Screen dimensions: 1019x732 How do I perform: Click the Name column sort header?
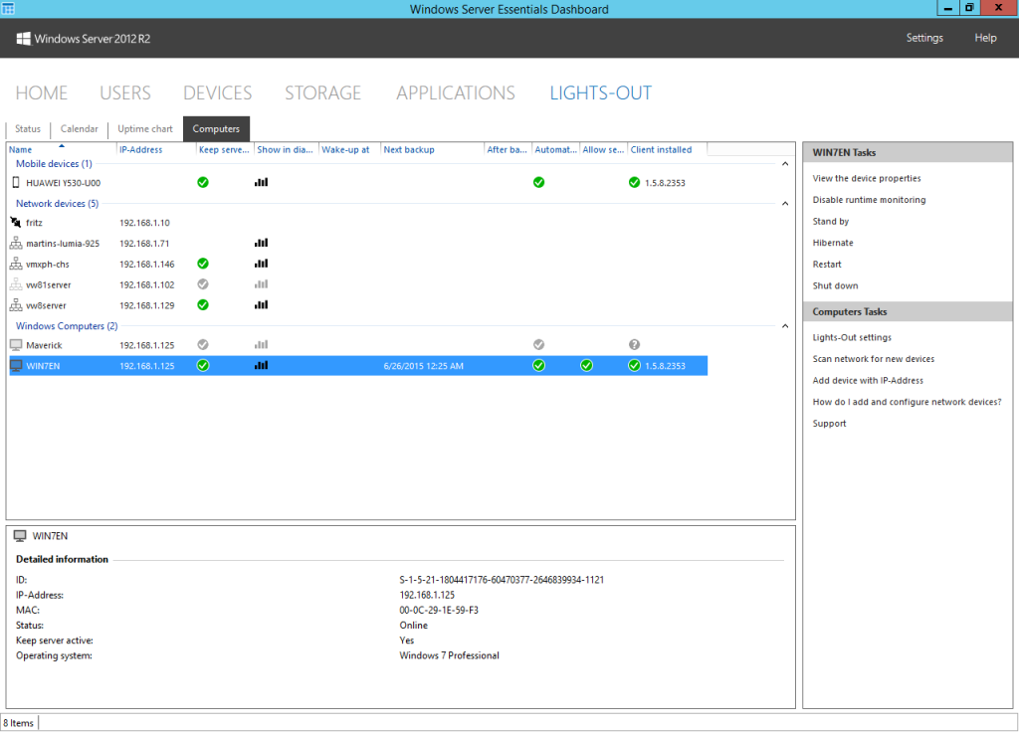click(x=20, y=149)
